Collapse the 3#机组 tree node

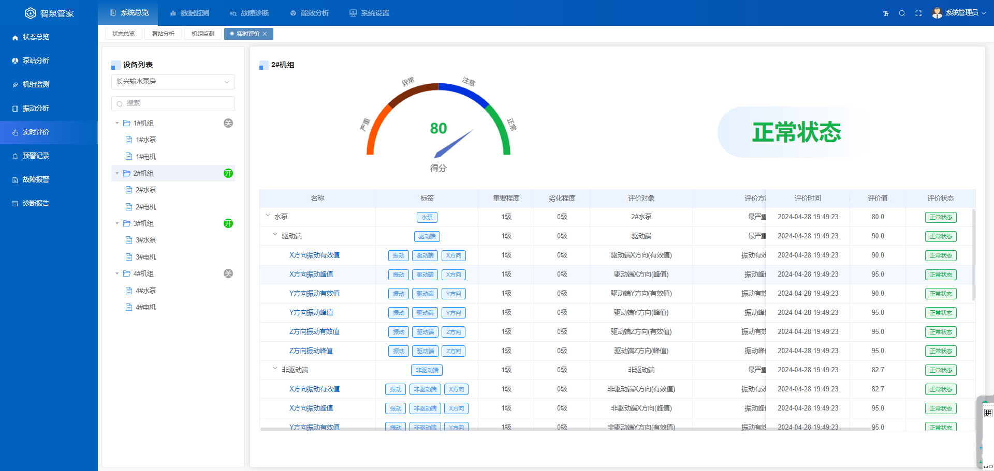pos(117,223)
